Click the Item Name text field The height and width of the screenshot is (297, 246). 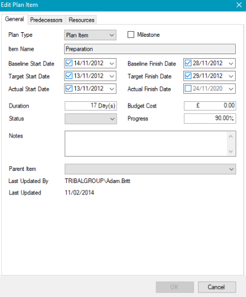click(150, 49)
